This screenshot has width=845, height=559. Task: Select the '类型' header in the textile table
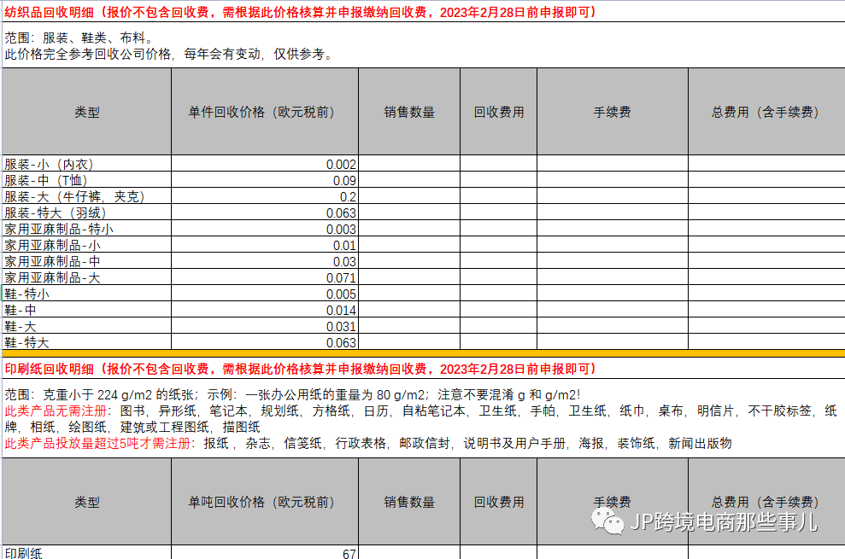tap(87, 112)
